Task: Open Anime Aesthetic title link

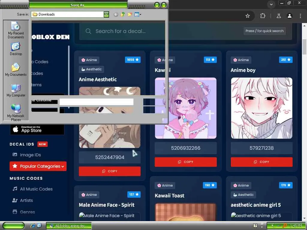Action: coord(98,79)
